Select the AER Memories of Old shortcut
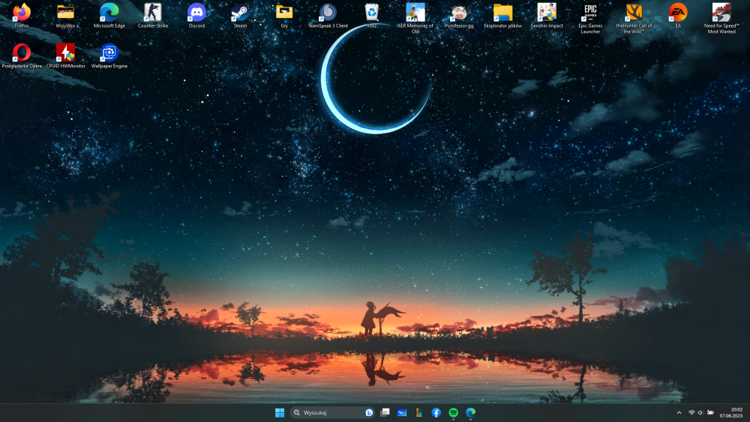 coord(415,18)
